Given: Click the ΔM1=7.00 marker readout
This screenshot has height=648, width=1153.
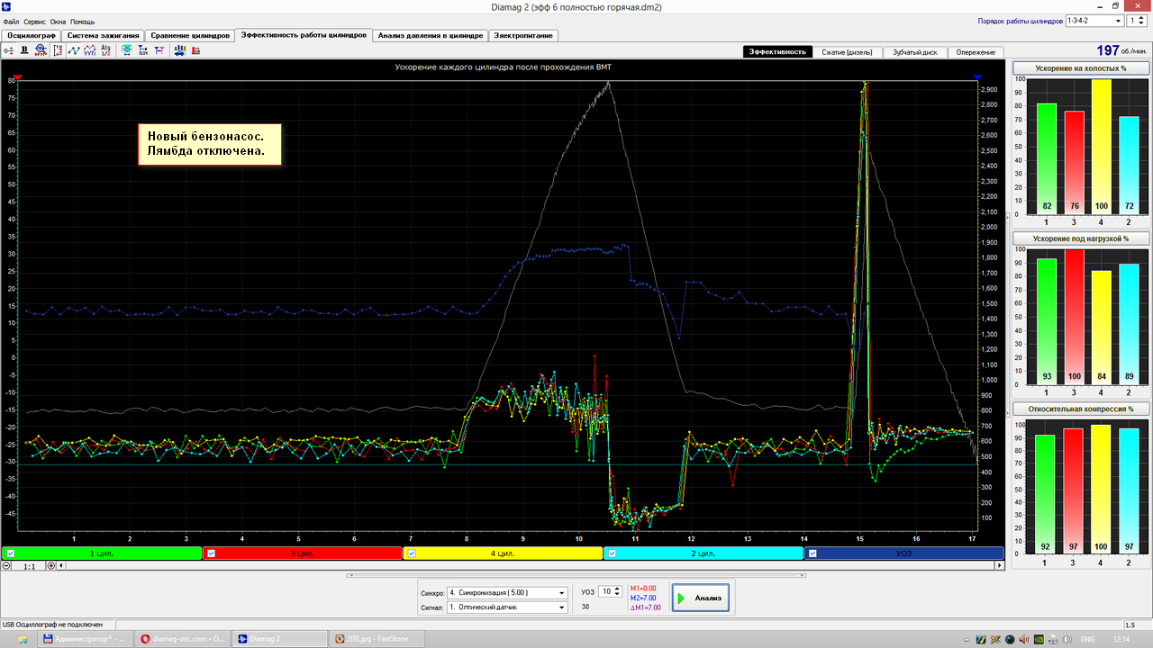Looking at the screenshot, I should [645, 607].
